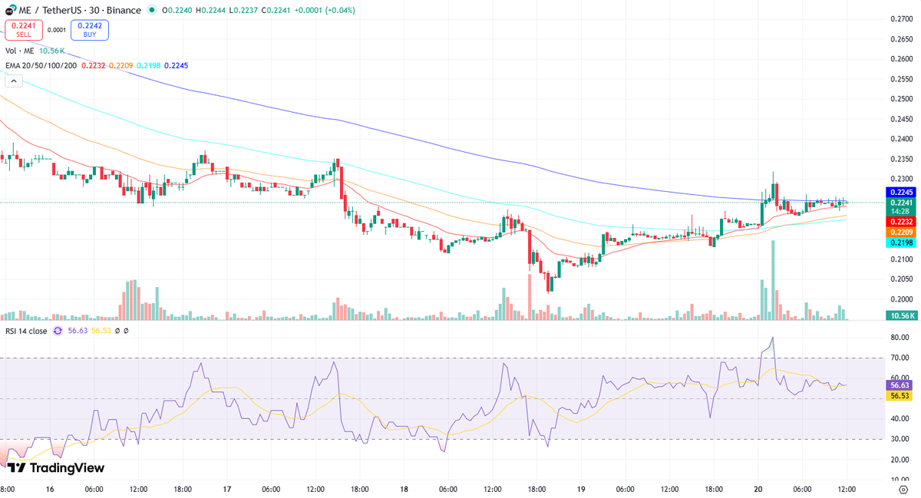Click date label 18 on time axis
The width and height of the screenshot is (921, 498).
404,489
